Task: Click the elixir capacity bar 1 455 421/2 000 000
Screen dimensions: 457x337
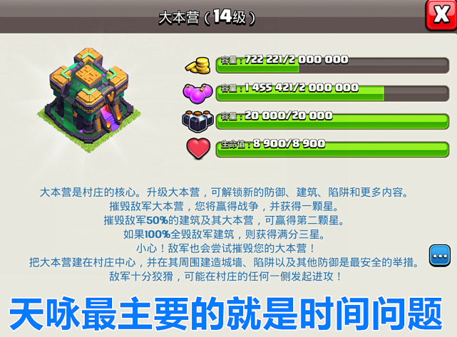Action: click(x=332, y=93)
